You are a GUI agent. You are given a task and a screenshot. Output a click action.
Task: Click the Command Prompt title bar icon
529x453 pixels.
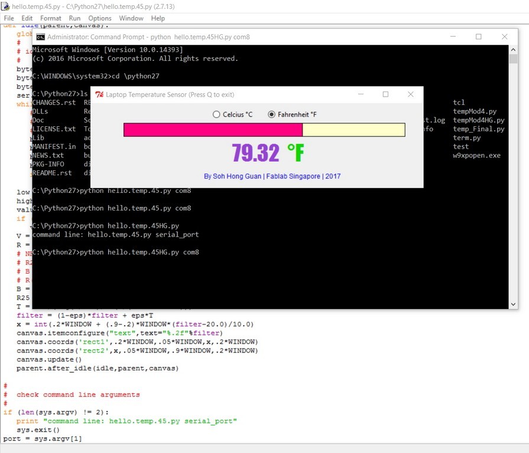(40, 37)
